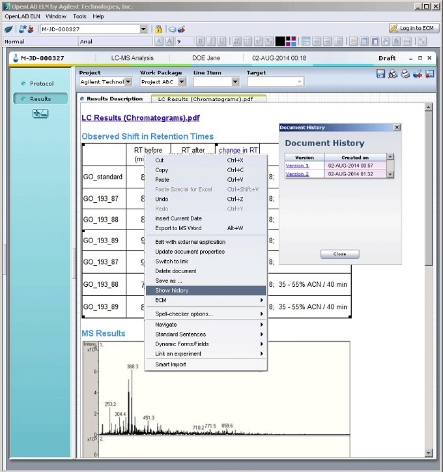Click the add/remove section icon under Results
This screenshot has width=443, height=472.
pos(40,113)
